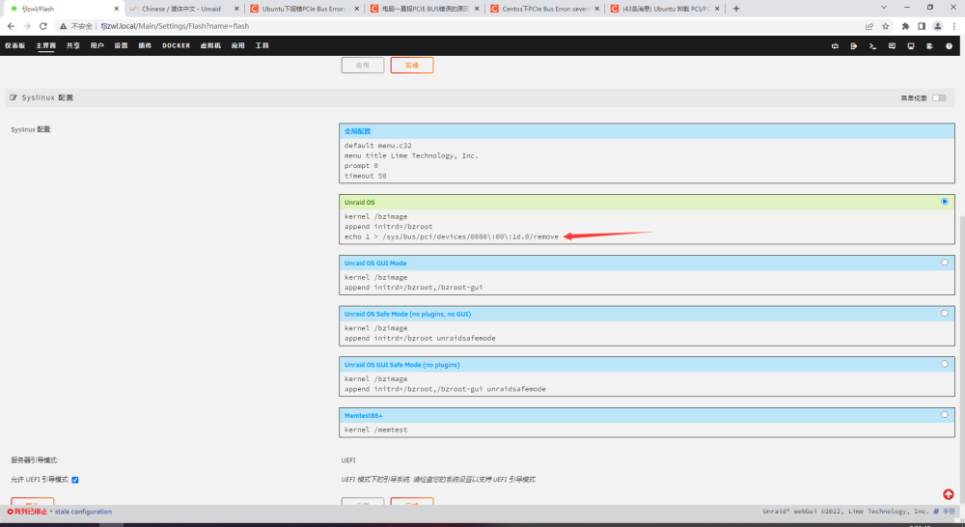This screenshot has width=965, height=527.
Task: Uncheck 允许 UEFI 引导模式 checkbox
Action: tap(75, 480)
